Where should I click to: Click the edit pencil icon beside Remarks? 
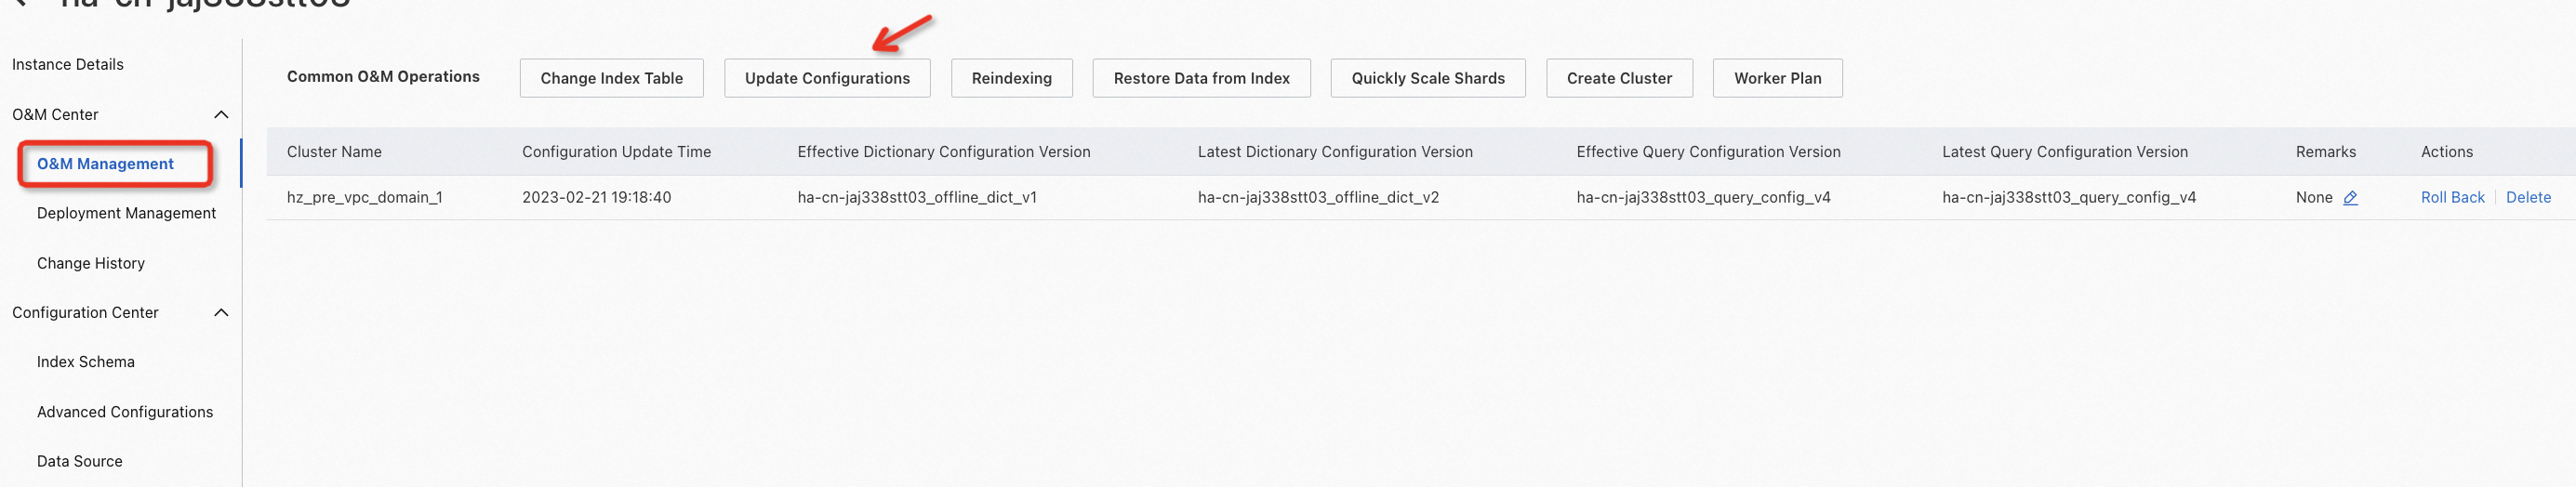click(2350, 198)
